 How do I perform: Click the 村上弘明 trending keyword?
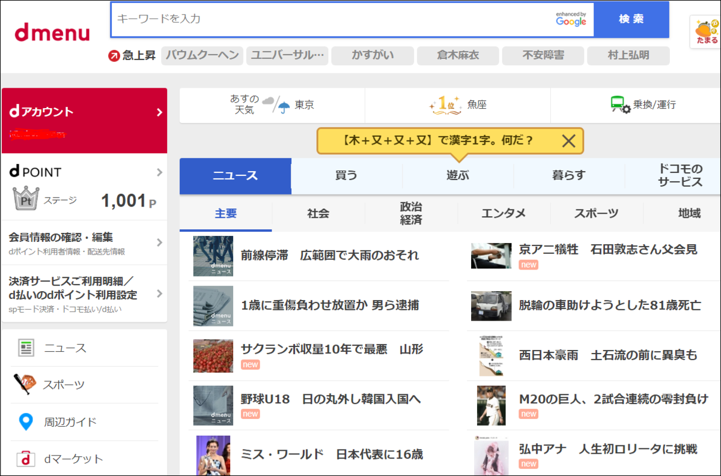click(628, 56)
